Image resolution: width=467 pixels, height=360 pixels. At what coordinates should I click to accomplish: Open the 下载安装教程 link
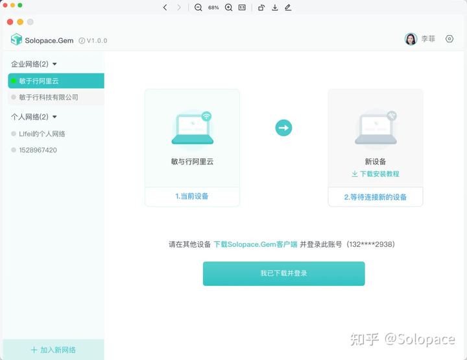(x=376, y=174)
